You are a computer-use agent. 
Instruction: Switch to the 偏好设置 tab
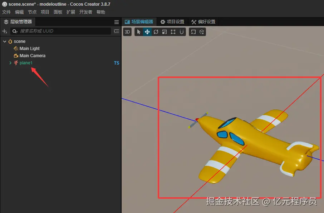(203, 22)
